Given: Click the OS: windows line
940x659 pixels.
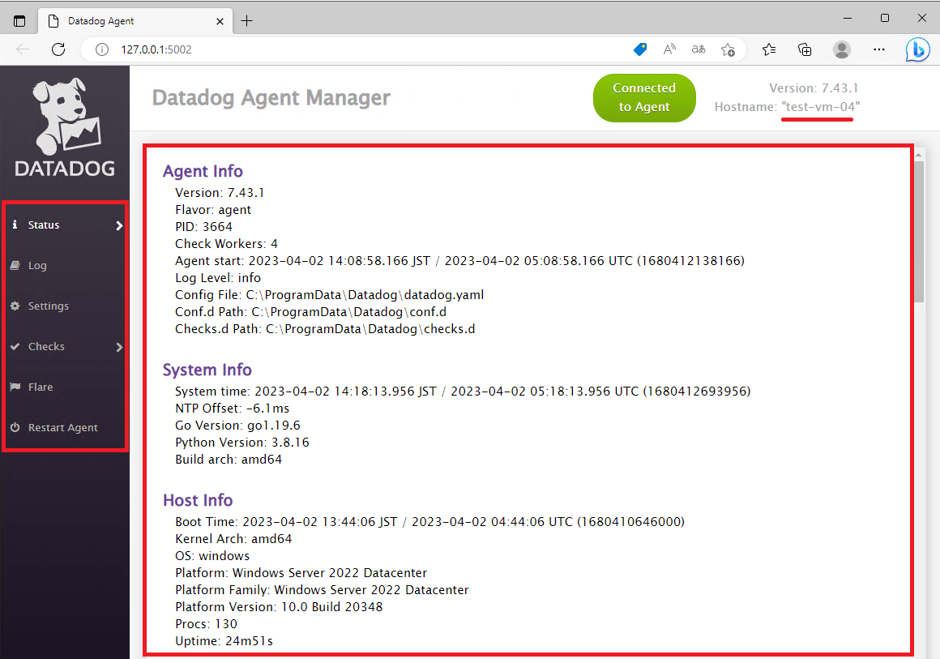Looking at the screenshot, I should 212,556.
